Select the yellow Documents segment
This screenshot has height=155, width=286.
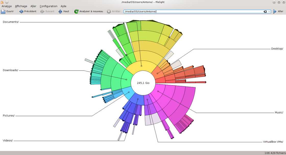(141, 66)
